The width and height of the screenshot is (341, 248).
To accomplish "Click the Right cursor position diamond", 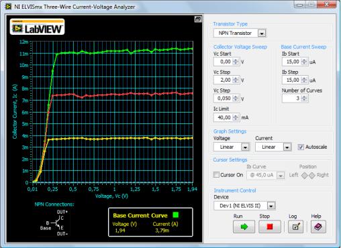I will (x=312, y=176).
